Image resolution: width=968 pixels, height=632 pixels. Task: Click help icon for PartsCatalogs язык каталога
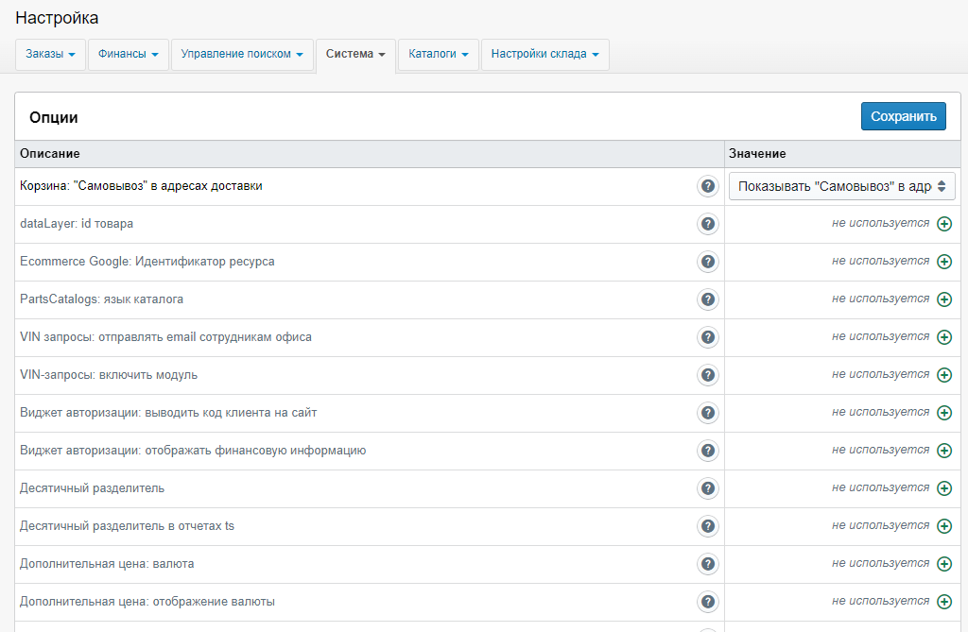pos(708,299)
